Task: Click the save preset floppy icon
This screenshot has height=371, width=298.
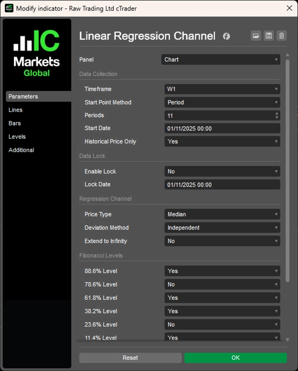Action: point(269,36)
